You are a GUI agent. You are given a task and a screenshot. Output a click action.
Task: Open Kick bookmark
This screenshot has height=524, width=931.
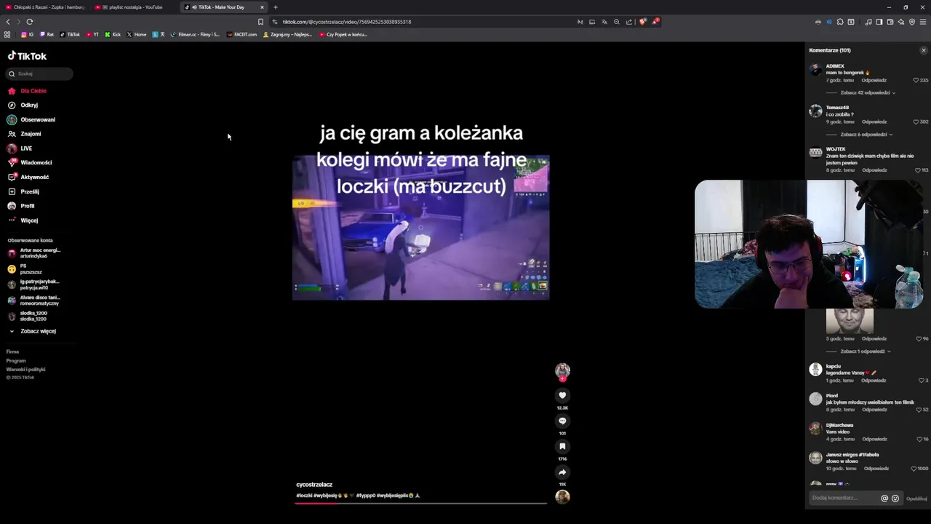coord(113,34)
